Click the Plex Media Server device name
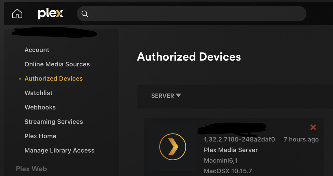 pos(231,150)
